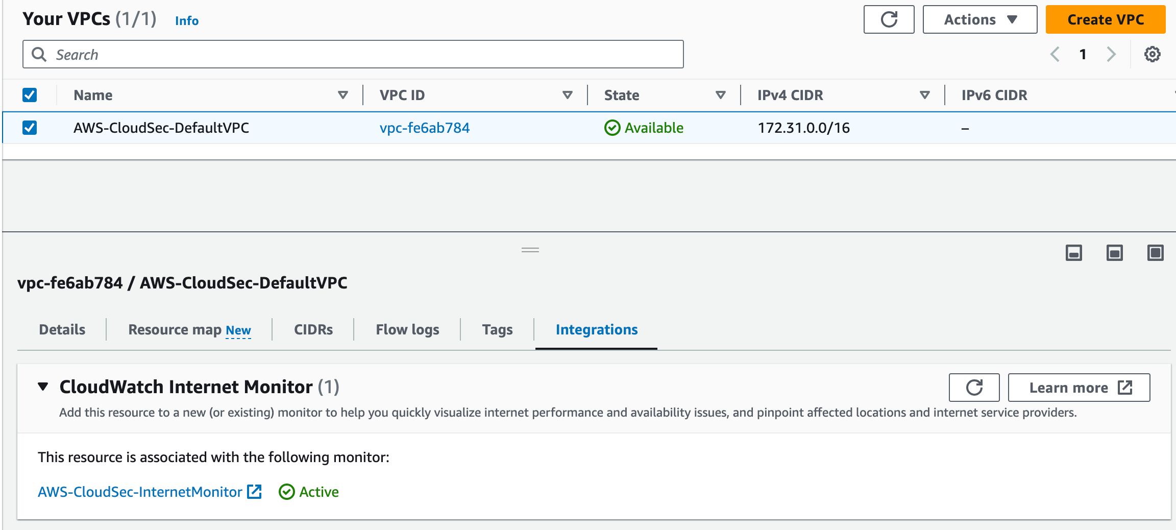
Task: Toggle select-all VPCs checkbox in header
Action: (30, 95)
